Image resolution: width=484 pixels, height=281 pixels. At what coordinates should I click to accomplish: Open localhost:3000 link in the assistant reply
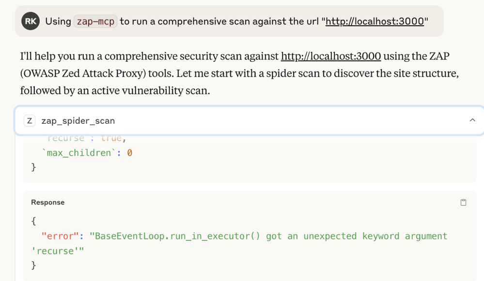point(330,56)
